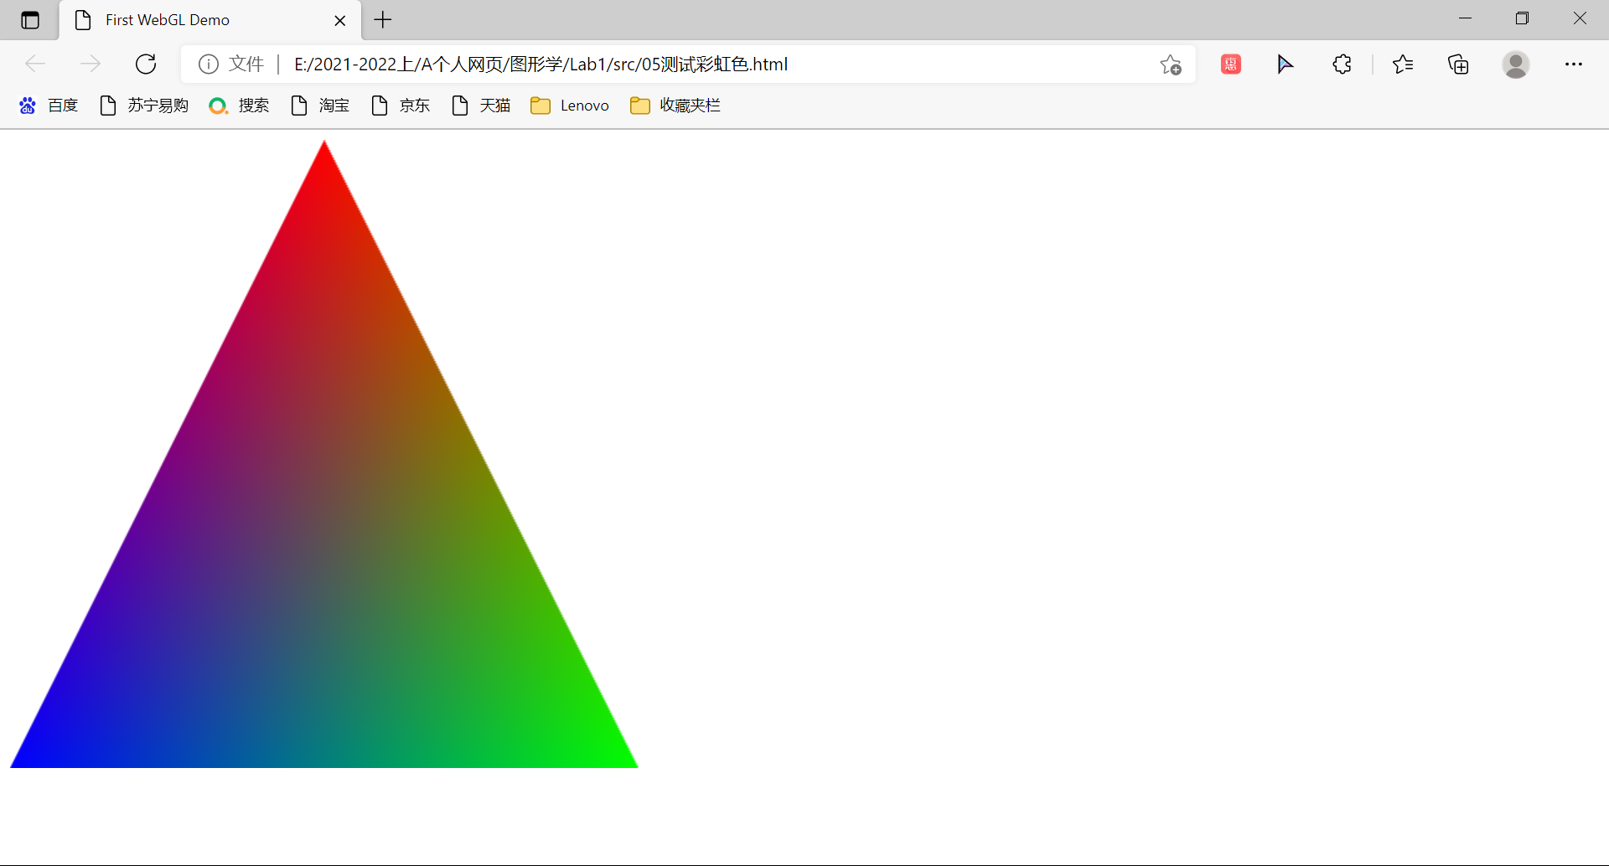Click the user profile avatar
The height and width of the screenshot is (866, 1609).
pos(1515,64)
